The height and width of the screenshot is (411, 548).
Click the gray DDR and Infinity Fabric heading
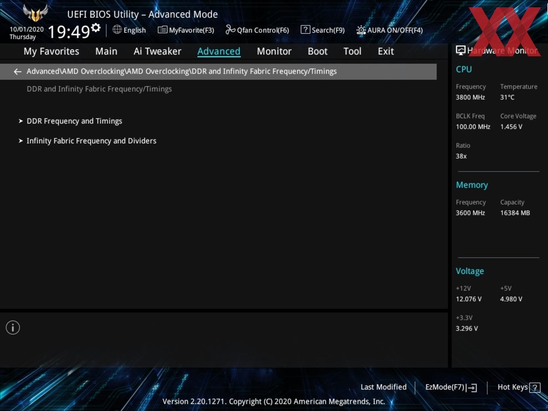99,89
